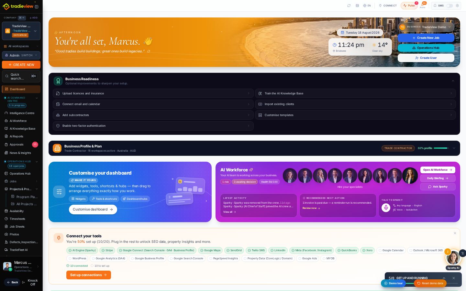Screen dimensions: 466x291
Task: Click Marcus's profile avatar in the sidebar
Action: (x=7, y=266)
